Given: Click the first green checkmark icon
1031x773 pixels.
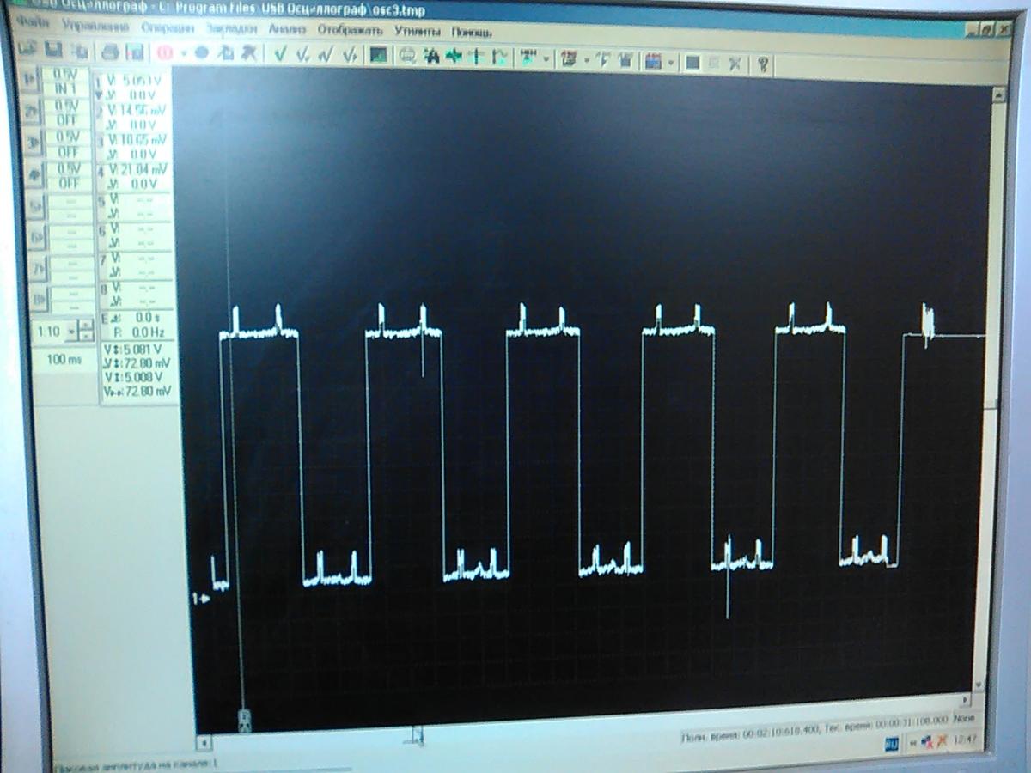Looking at the screenshot, I should pyautogui.click(x=280, y=54).
